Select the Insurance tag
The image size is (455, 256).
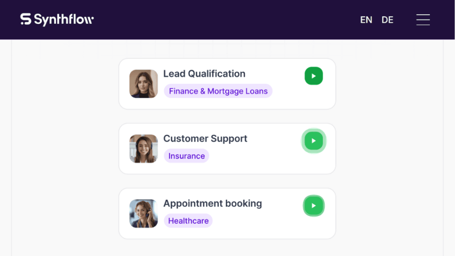[187, 156]
